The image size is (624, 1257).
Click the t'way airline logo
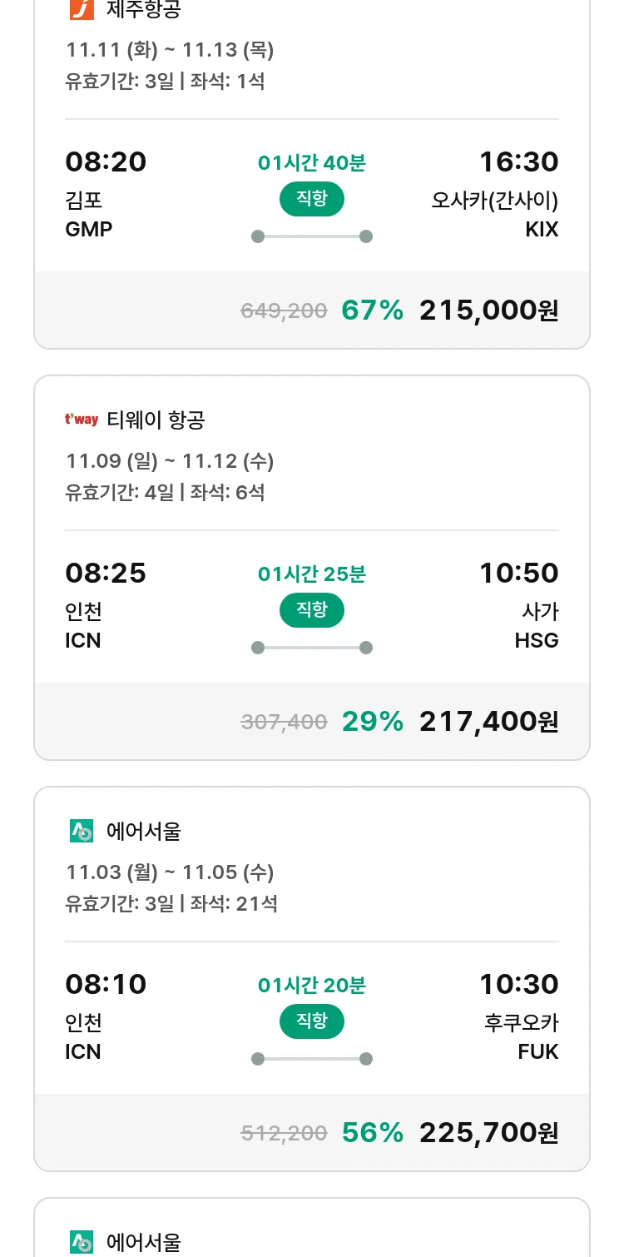pyautogui.click(x=82, y=420)
